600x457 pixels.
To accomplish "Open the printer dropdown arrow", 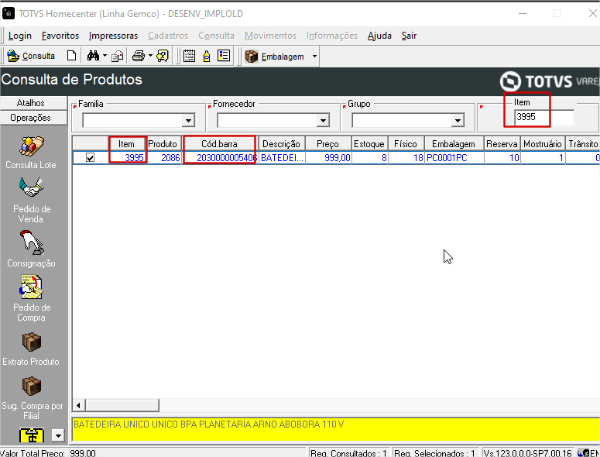I will click(x=150, y=56).
